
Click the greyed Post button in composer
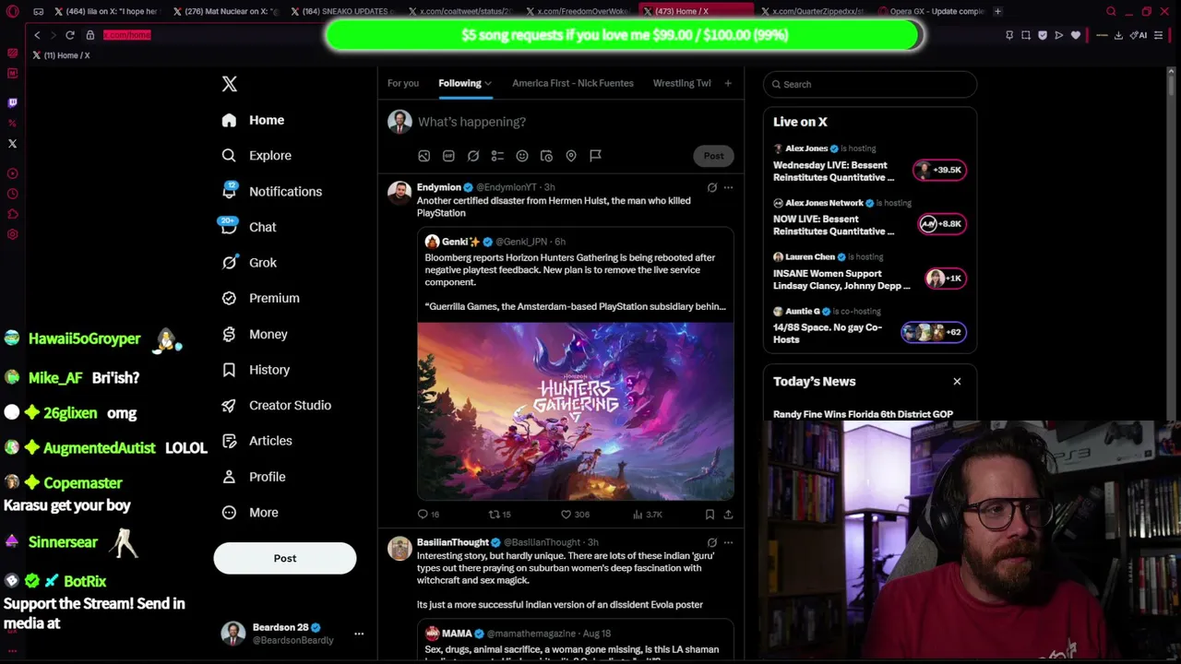point(714,156)
